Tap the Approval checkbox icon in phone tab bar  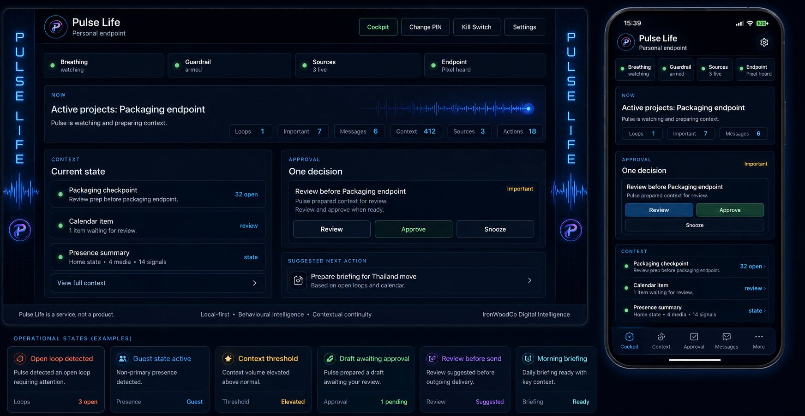[694, 337]
